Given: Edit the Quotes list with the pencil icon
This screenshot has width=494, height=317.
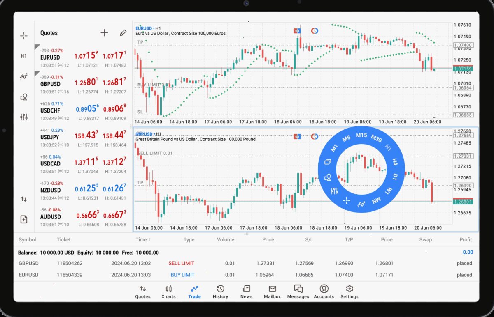Looking at the screenshot, I should [123, 33].
